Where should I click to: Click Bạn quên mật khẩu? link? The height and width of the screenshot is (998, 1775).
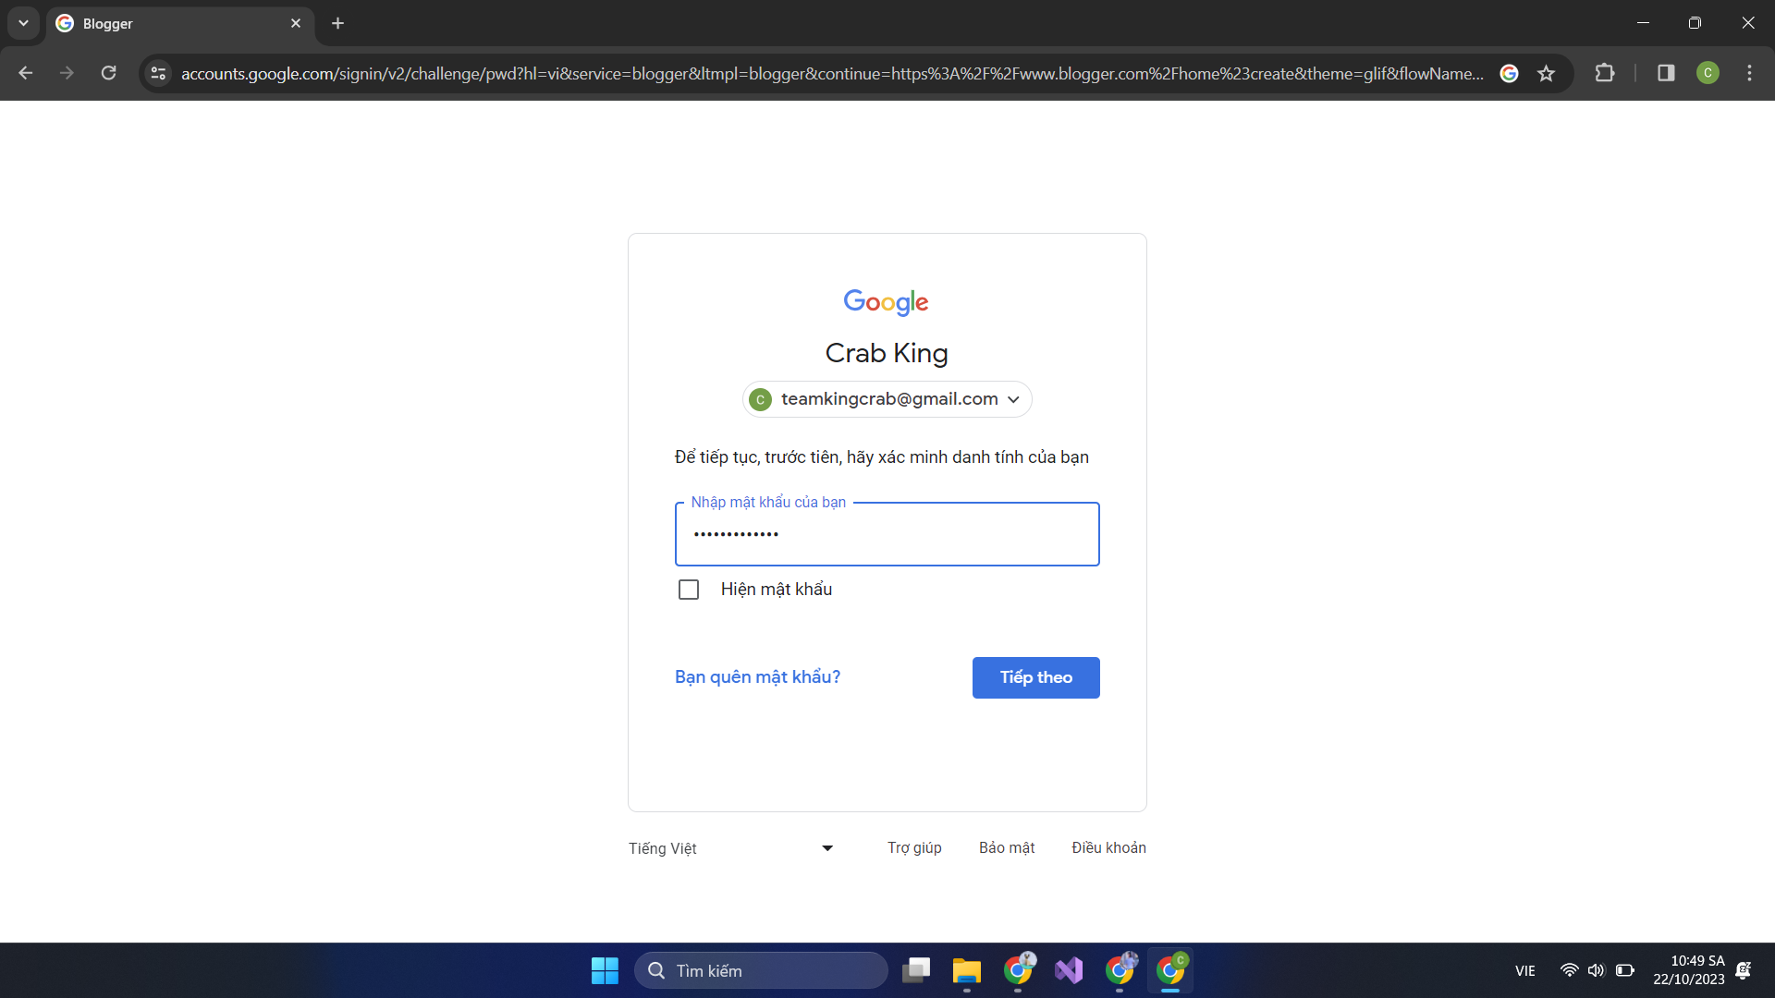757,677
